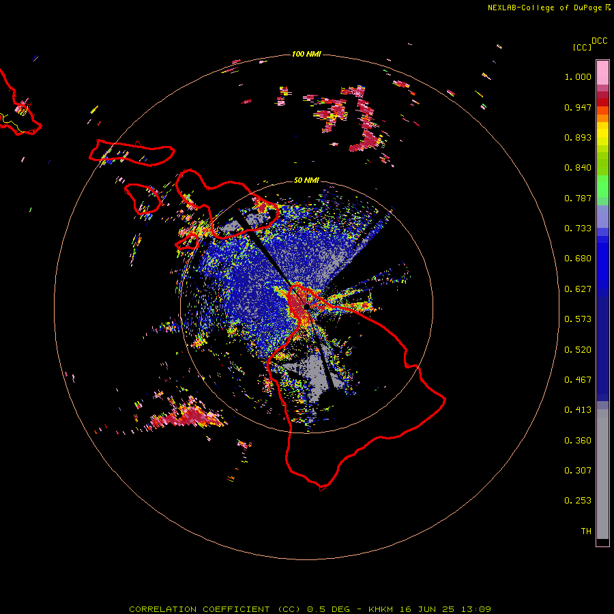The height and width of the screenshot is (614, 614).
Task: Click the DCC label above the color scale
Action: (x=599, y=41)
